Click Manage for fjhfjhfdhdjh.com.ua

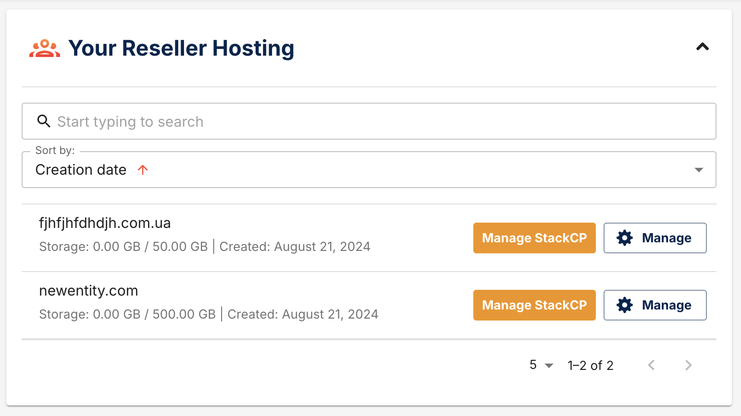[655, 238]
